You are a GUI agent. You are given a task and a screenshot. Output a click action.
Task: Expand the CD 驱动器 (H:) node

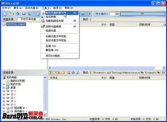click(x=4, y=108)
